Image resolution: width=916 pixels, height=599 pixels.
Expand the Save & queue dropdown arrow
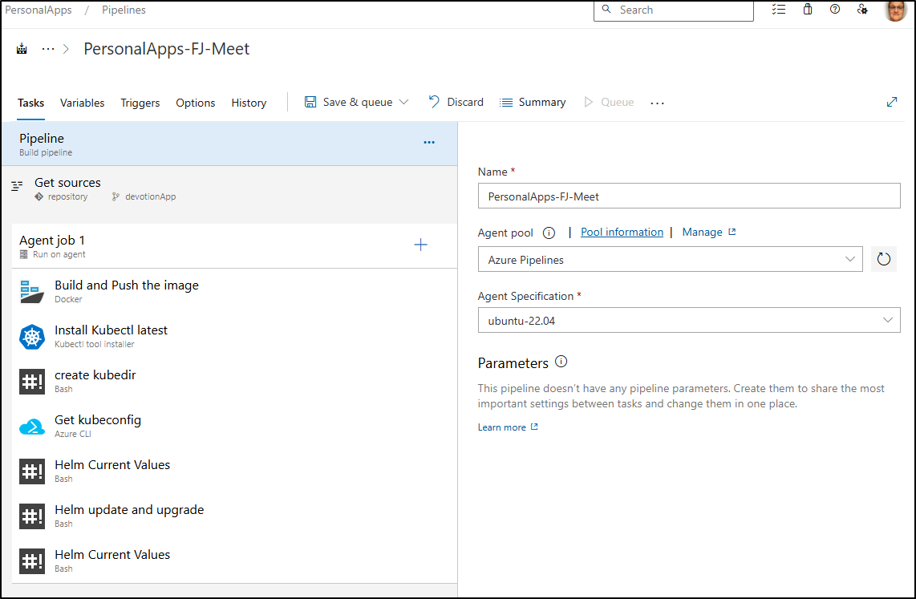pyautogui.click(x=403, y=102)
